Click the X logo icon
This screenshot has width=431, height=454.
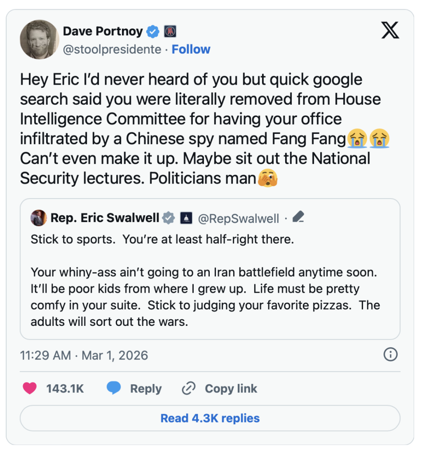[390, 30]
